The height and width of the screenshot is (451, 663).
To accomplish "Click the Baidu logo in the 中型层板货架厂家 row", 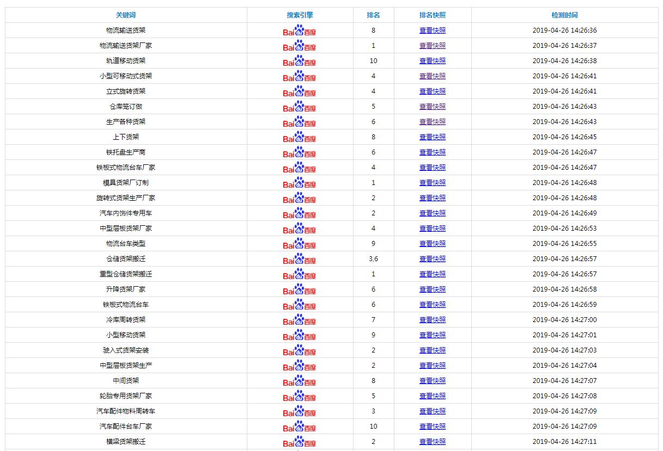I will [x=300, y=228].
